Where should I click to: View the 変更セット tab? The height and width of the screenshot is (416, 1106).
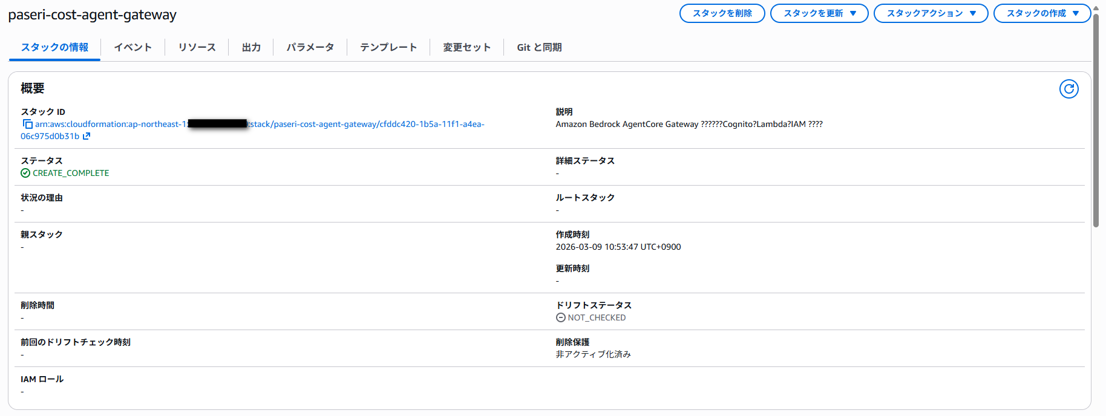coord(466,47)
